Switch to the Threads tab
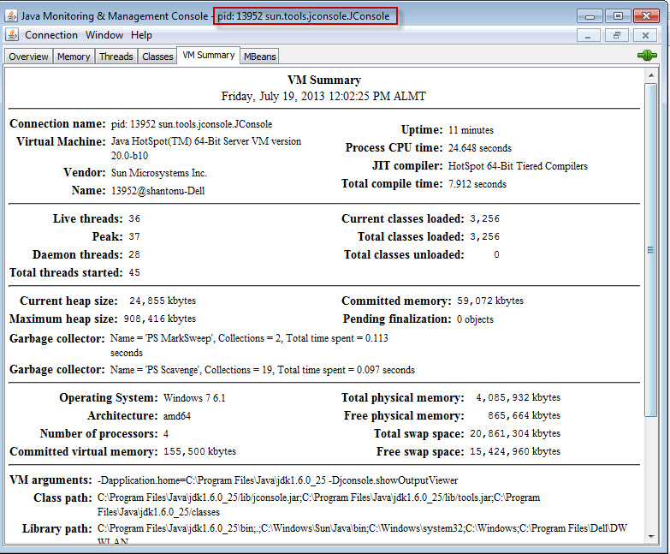 116,57
